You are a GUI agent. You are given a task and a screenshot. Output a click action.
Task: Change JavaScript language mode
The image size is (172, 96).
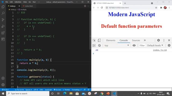(x=48, y=90)
